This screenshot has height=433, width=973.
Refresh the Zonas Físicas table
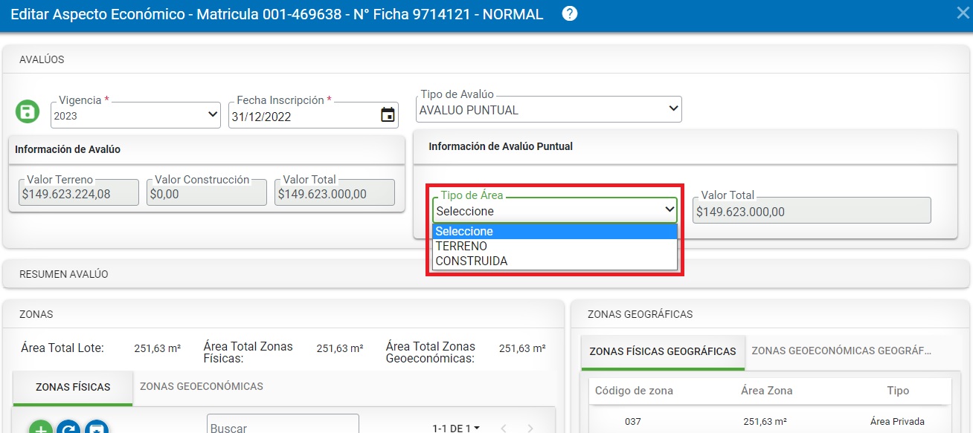click(68, 429)
